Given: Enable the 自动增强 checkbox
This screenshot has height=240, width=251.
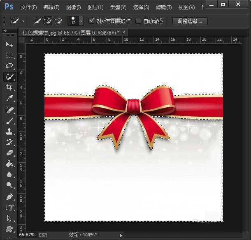Looking at the screenshot, I should click(x=138, y=21).
